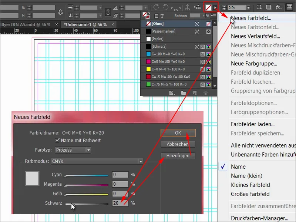Screen dimensions: 296x222
Task: Click the Magenta slider track
Action: (87, 185)
